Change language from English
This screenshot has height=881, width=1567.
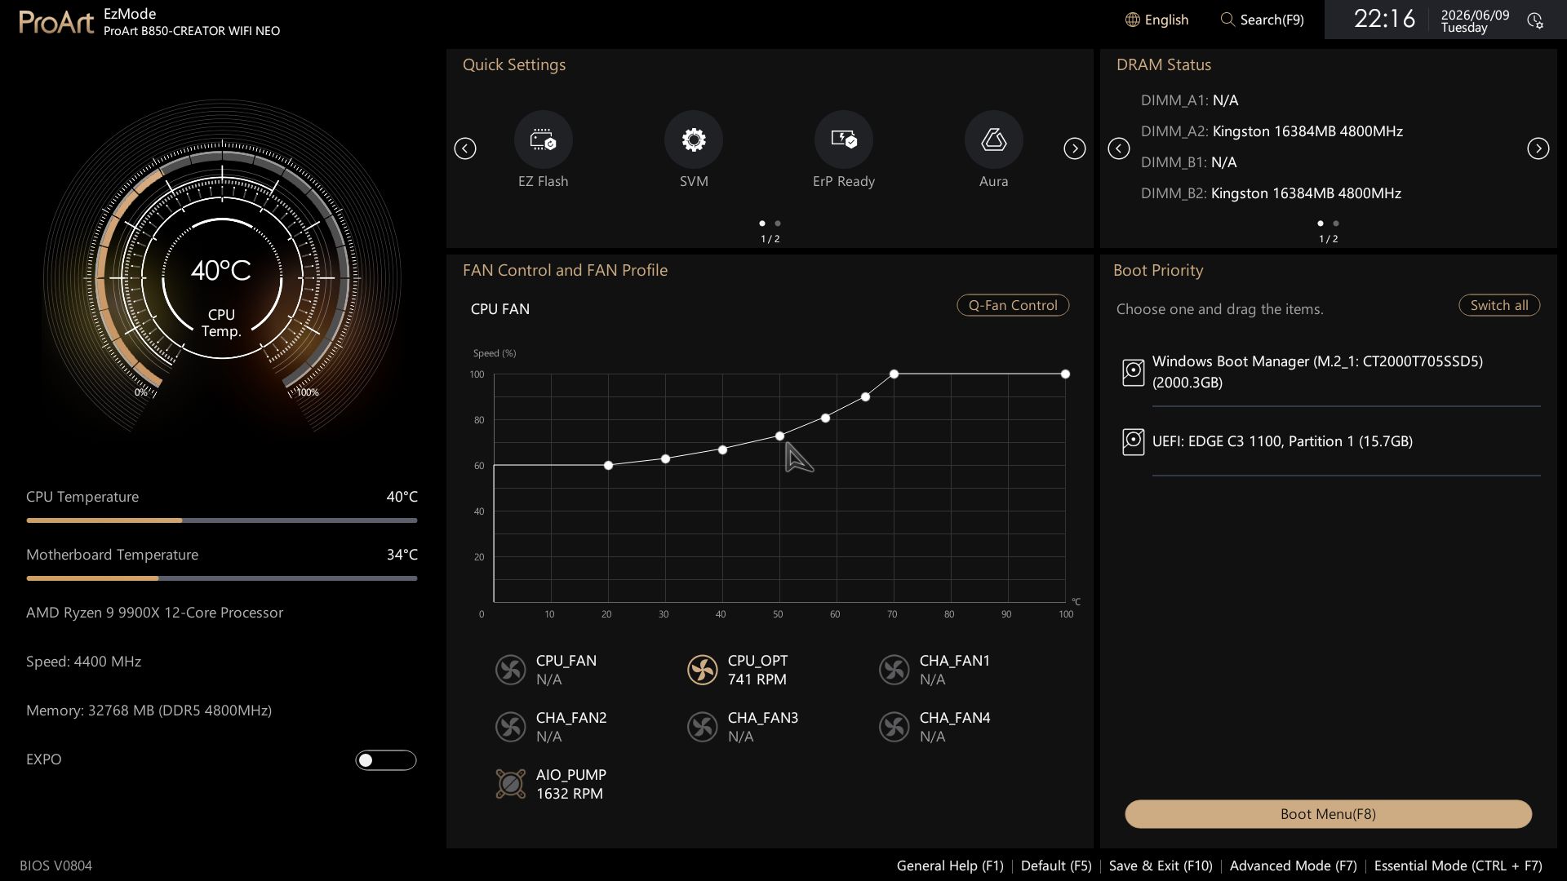point(1166,20)
